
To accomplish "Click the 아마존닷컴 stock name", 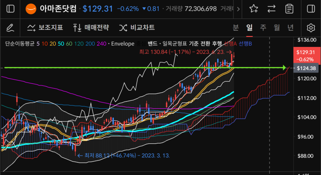I will click(58, 9).
